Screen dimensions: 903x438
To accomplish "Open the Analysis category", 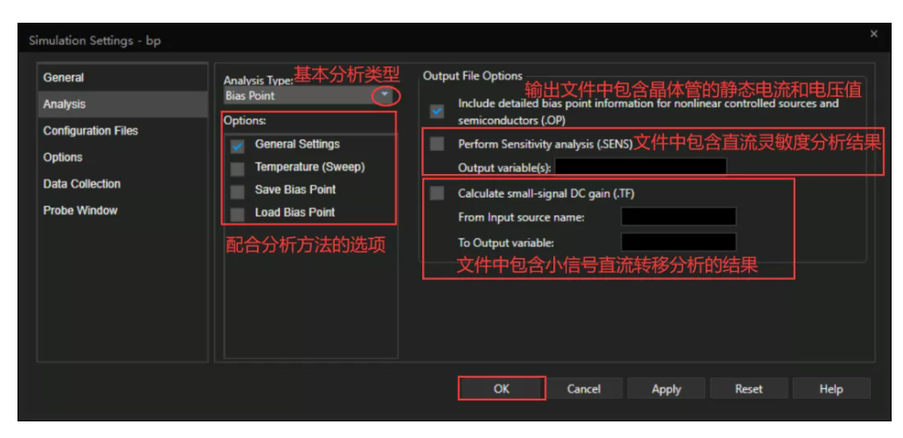I will coord(122,104).
